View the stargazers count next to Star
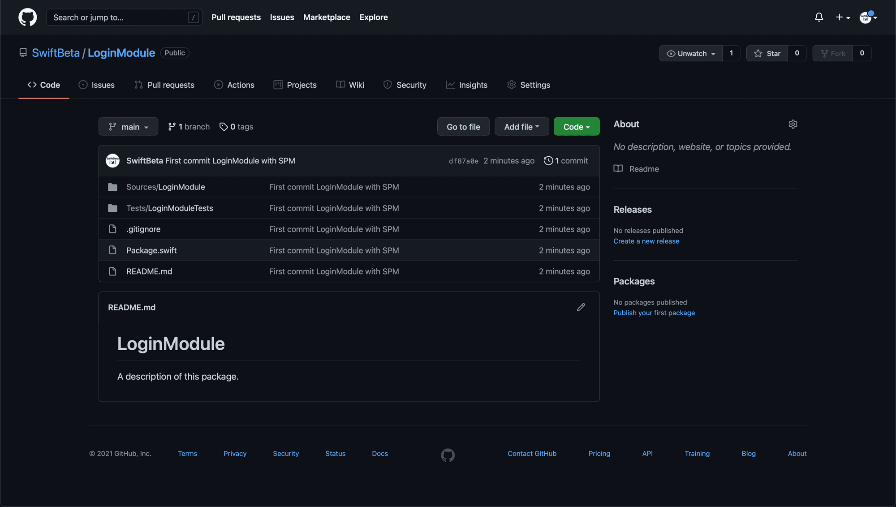The width and height of the screenshot is (896, 507). tap(797, 53)
